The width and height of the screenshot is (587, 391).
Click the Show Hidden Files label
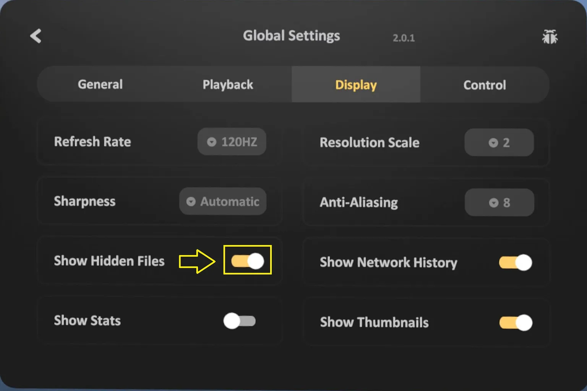[x=109, y=261]
